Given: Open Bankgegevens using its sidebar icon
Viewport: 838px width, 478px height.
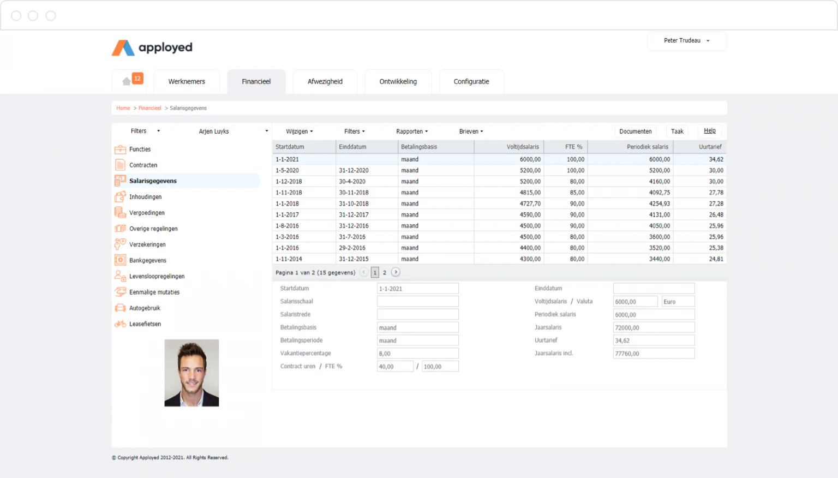Looking at the screenshot, I should click(120, 260).
